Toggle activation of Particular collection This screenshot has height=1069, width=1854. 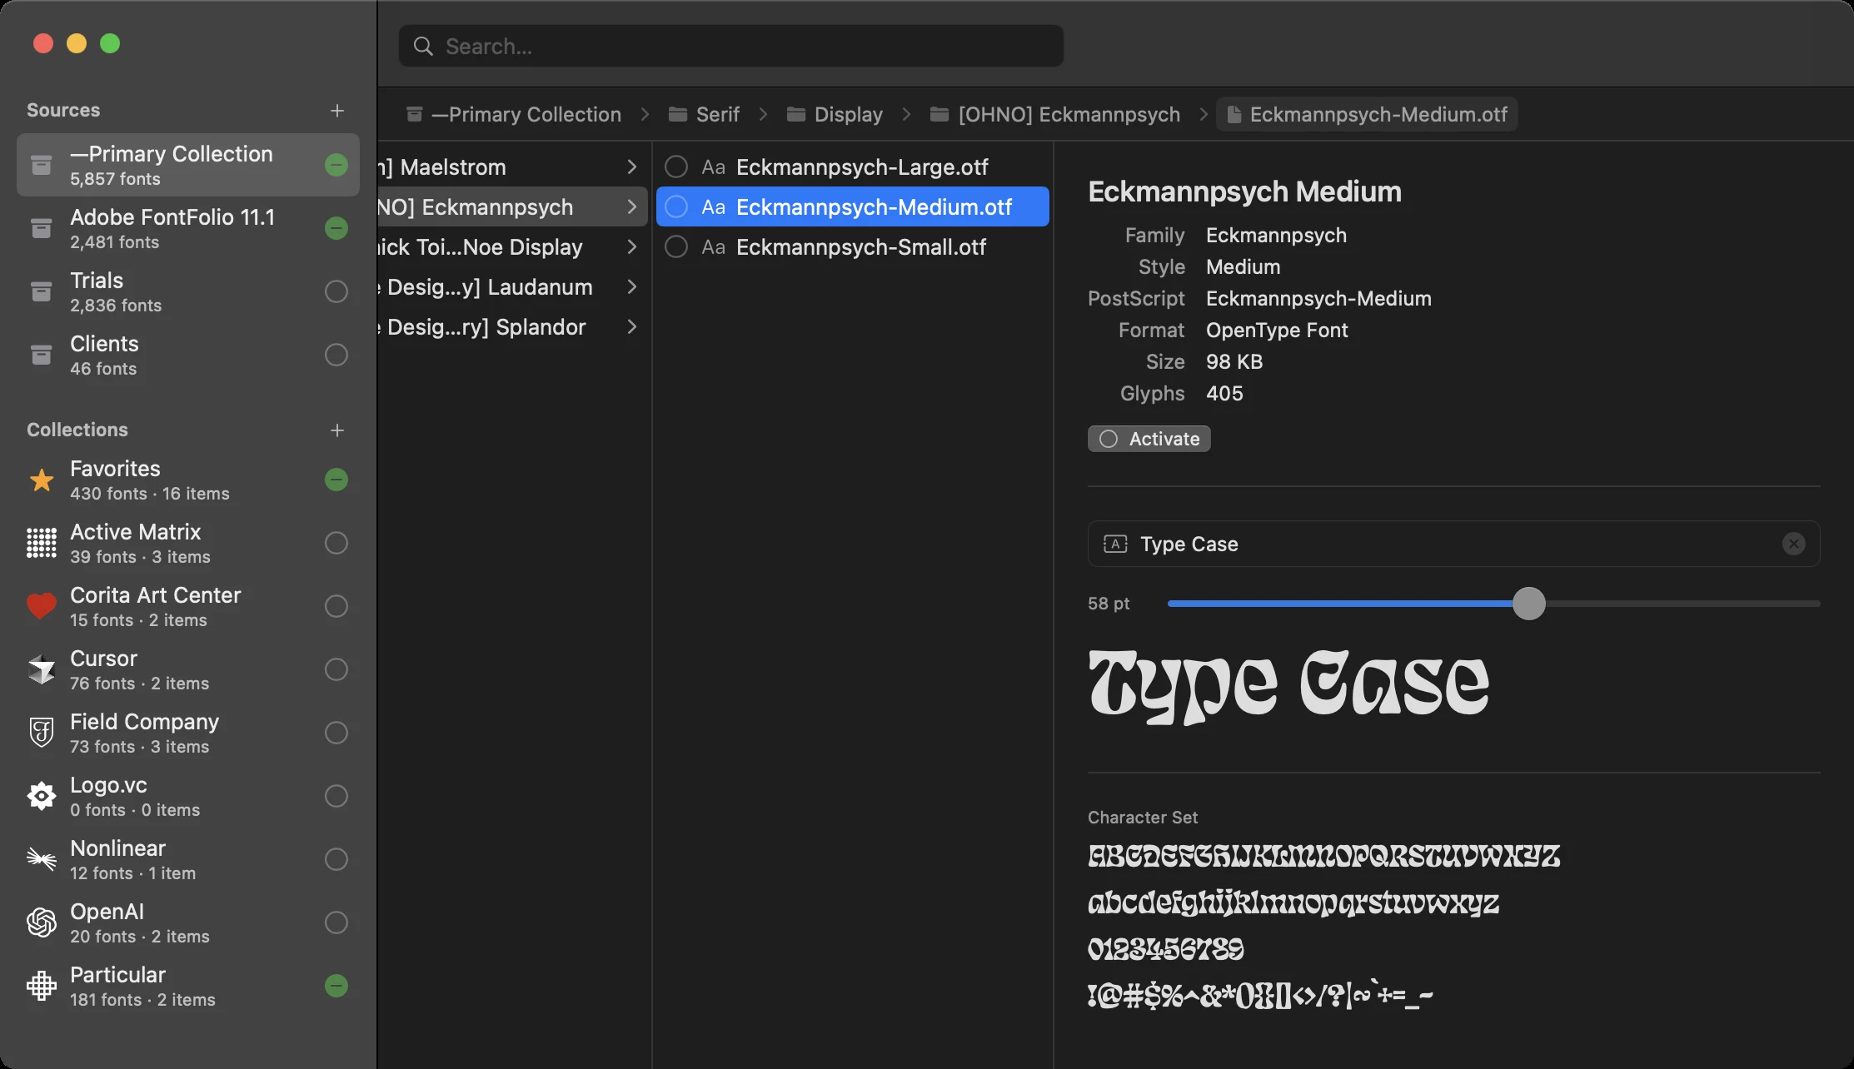tap(336, 986)
